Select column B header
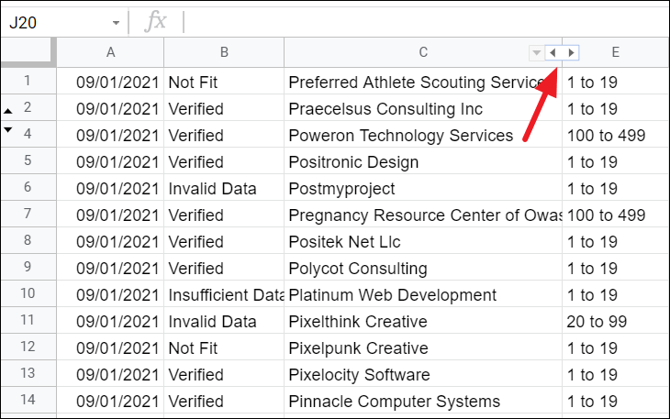This screenshot has height=419, width=670. [x=224, y=52]
